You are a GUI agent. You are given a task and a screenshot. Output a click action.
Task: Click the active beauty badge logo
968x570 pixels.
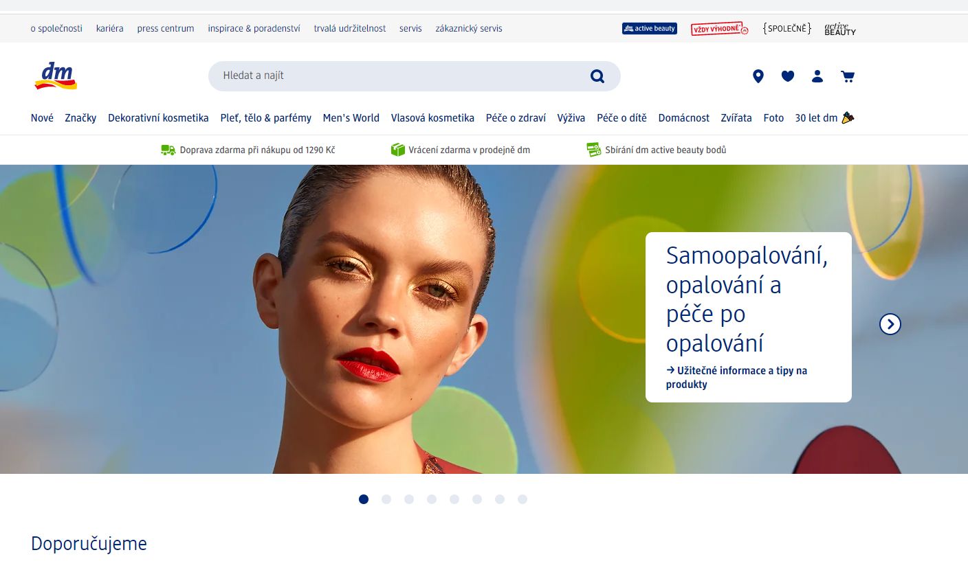click(650, 28)
